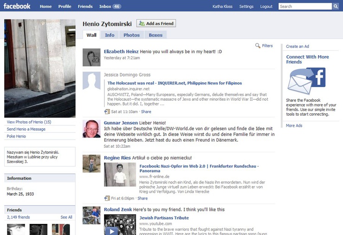
Task: Click Roland Zenk profile thumbnail
Action: click(91, 215)
